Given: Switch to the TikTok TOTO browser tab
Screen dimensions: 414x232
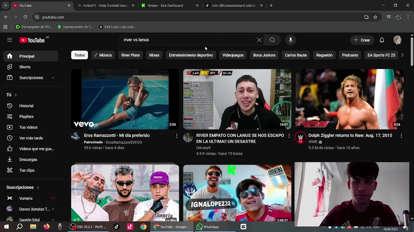Looking at the screenshot, I should pos(234,5).
